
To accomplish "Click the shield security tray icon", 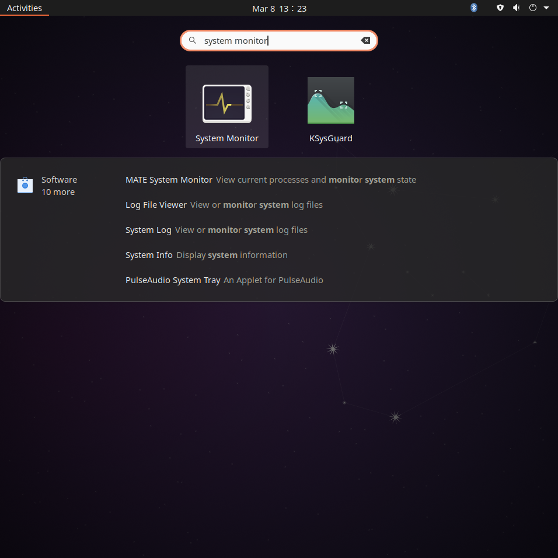I will click(500, 8).
